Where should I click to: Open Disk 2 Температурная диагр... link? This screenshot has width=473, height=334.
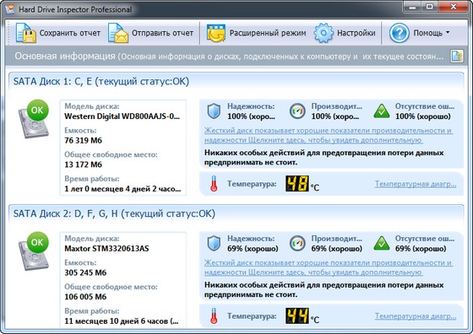(416, 316)
